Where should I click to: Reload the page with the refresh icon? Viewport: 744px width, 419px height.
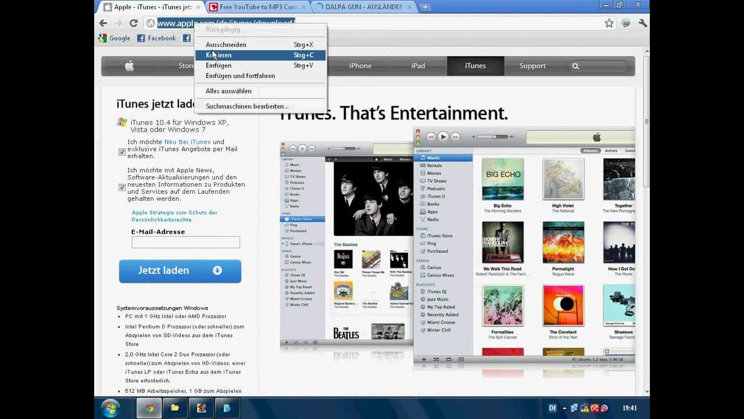click(x=134, y=23)
